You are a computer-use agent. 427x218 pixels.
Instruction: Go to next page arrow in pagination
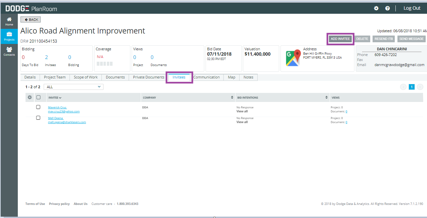420,87
